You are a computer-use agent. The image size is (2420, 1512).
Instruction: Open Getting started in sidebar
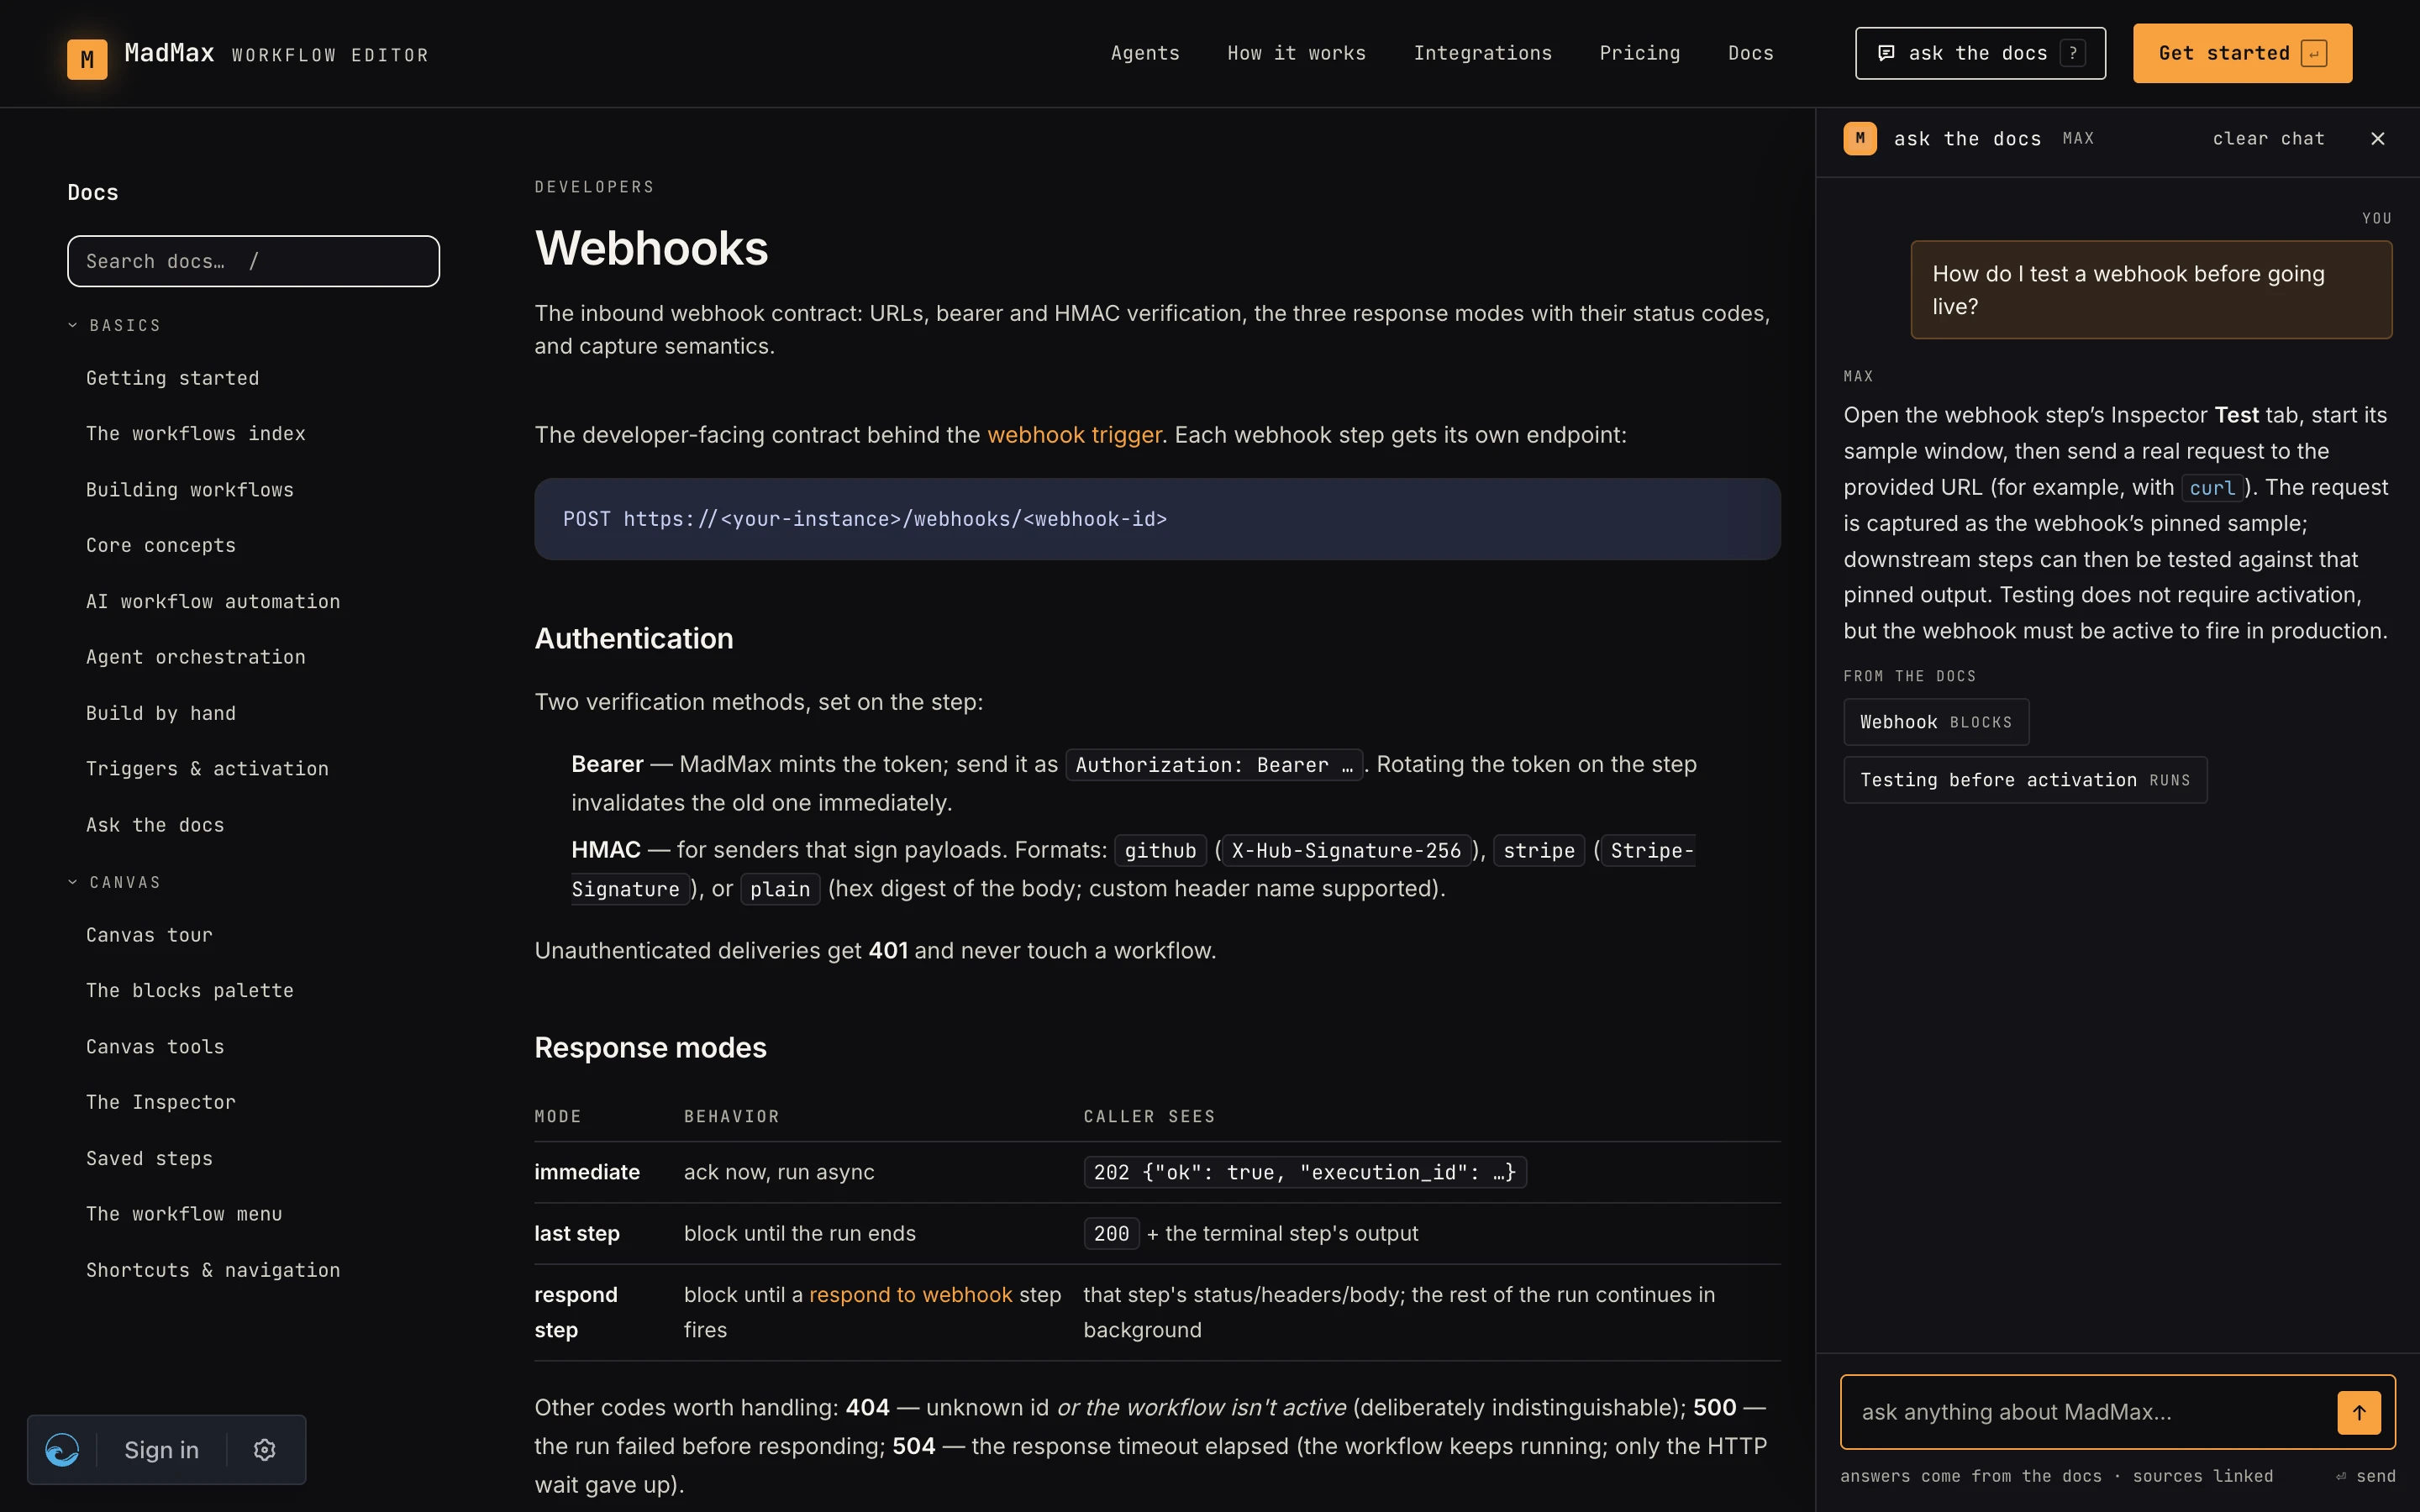pos(172,378)
